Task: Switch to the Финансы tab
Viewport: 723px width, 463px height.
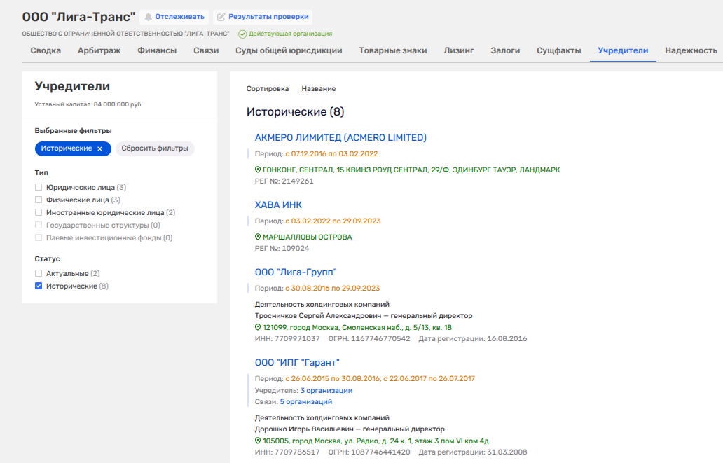Action: point(157,50)
